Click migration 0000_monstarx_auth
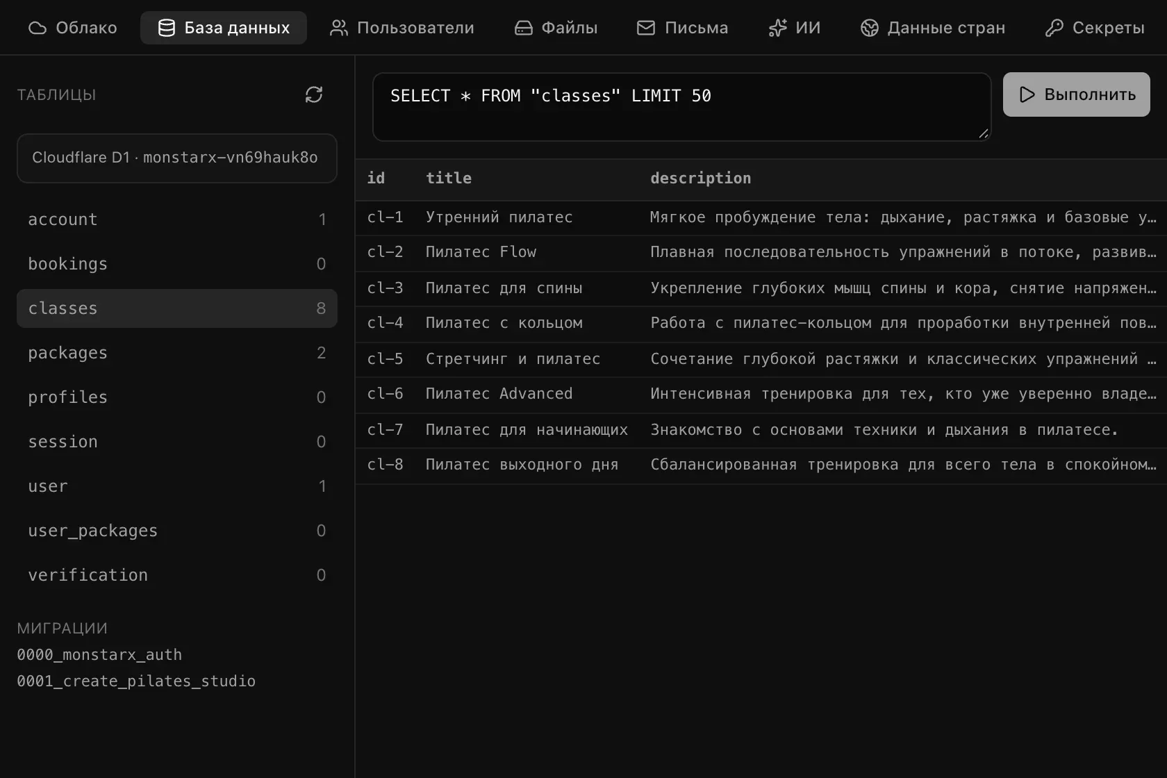 tap(99, 655)
